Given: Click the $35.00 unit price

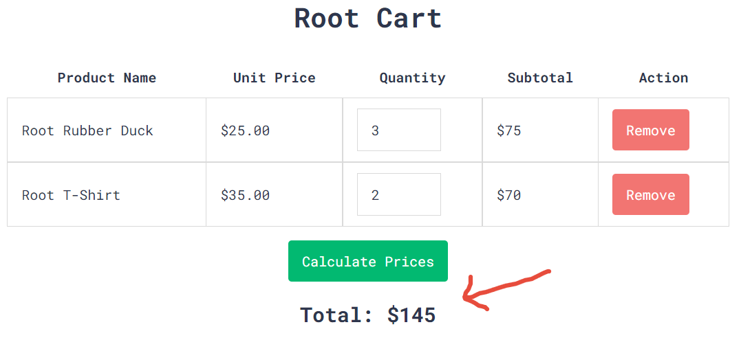Looking at the screenshot, I should click(245, 195).
